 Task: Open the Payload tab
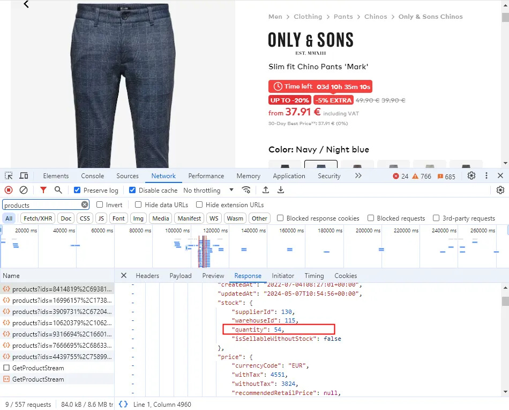coord(181,276)
